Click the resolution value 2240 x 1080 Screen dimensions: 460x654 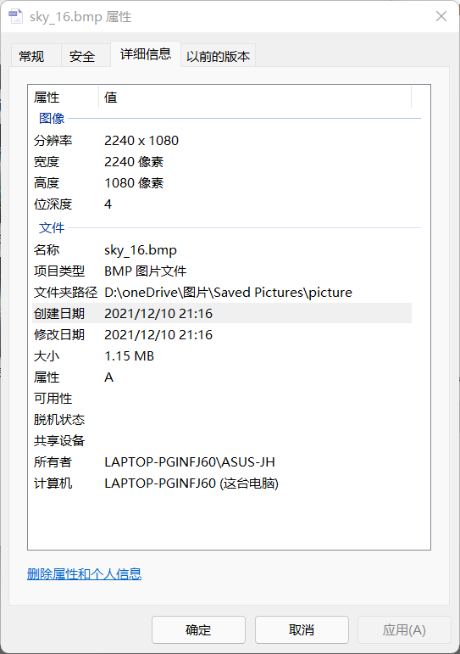tap(141, 141)
